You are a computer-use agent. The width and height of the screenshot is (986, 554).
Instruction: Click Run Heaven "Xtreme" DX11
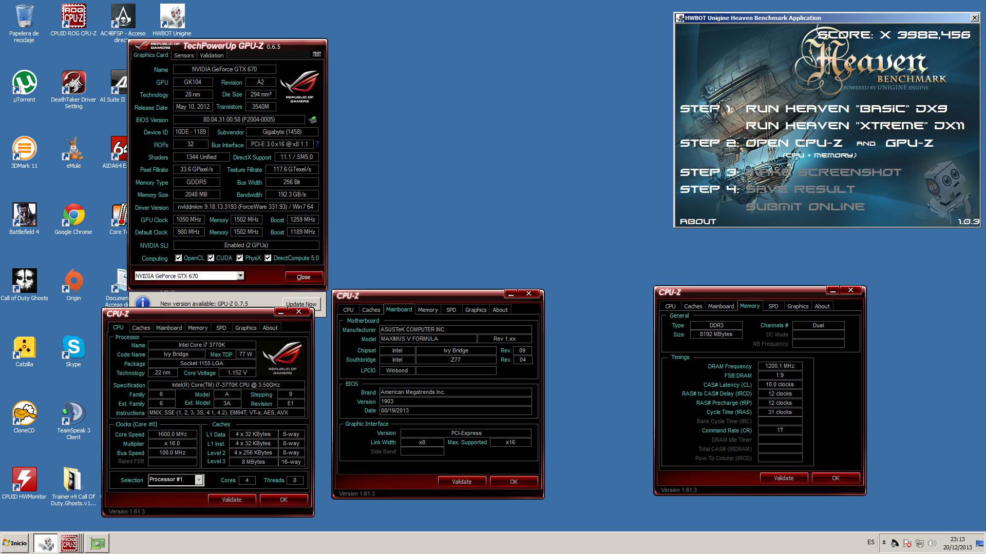coord(855,126)
